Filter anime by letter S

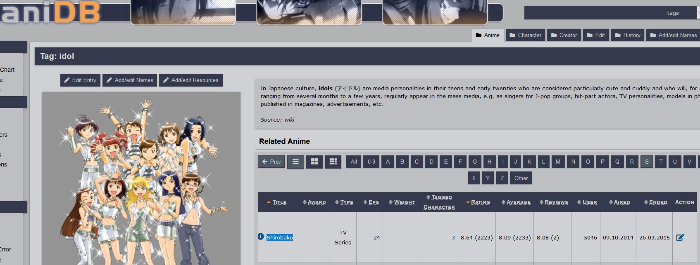(647, 162)
